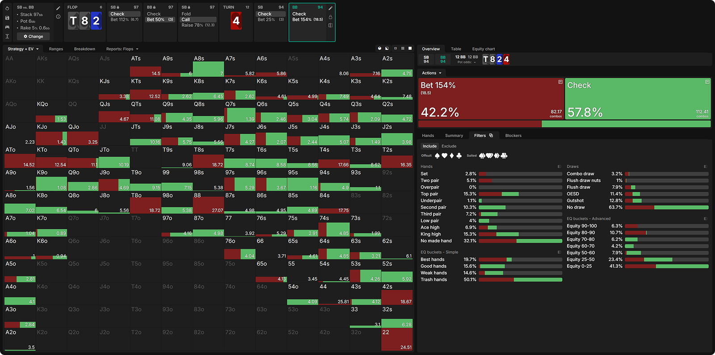Click the lock icon on active BB node
The width and height of the screenshot is (715, 355).
330,17
